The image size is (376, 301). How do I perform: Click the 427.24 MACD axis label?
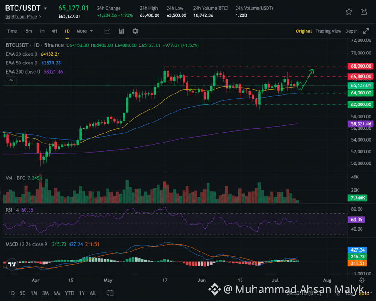[357, 250]
